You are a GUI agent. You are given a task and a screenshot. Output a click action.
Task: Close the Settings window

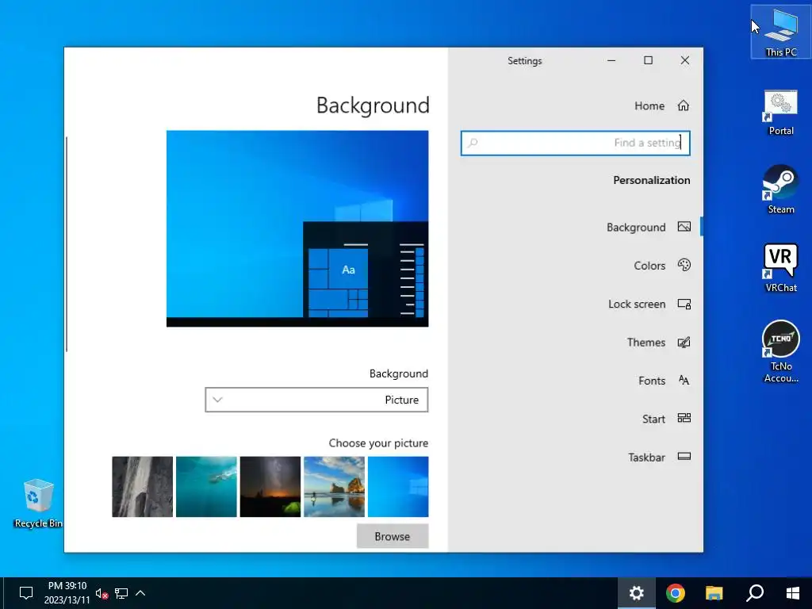[684, 60]
